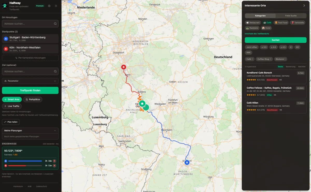Click the pin icon beside route B time
This screenshot has width=311, height=192.
(54, 166)
